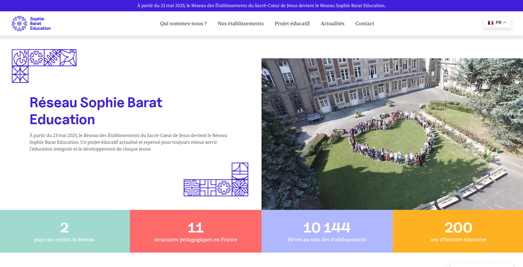Screen dimensions: 523x267
Task: Click the "Contact" link
Action: 365,24
